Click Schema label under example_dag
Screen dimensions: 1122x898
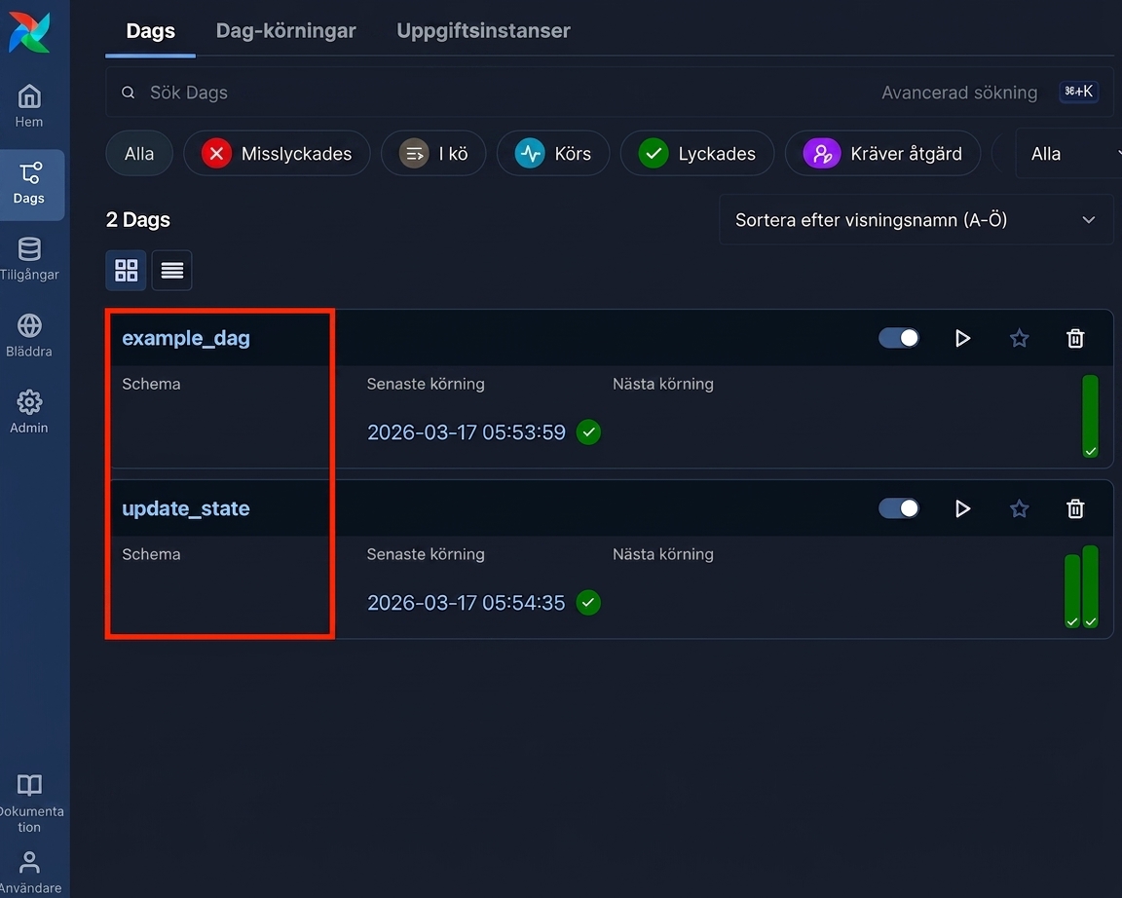coord(151,384)
